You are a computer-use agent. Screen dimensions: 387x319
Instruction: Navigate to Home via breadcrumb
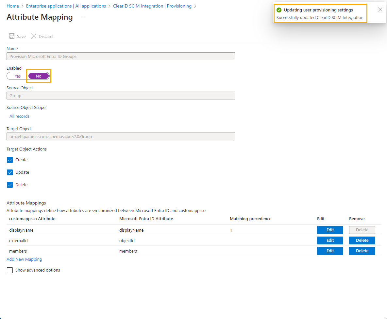[x=12, y=6]
